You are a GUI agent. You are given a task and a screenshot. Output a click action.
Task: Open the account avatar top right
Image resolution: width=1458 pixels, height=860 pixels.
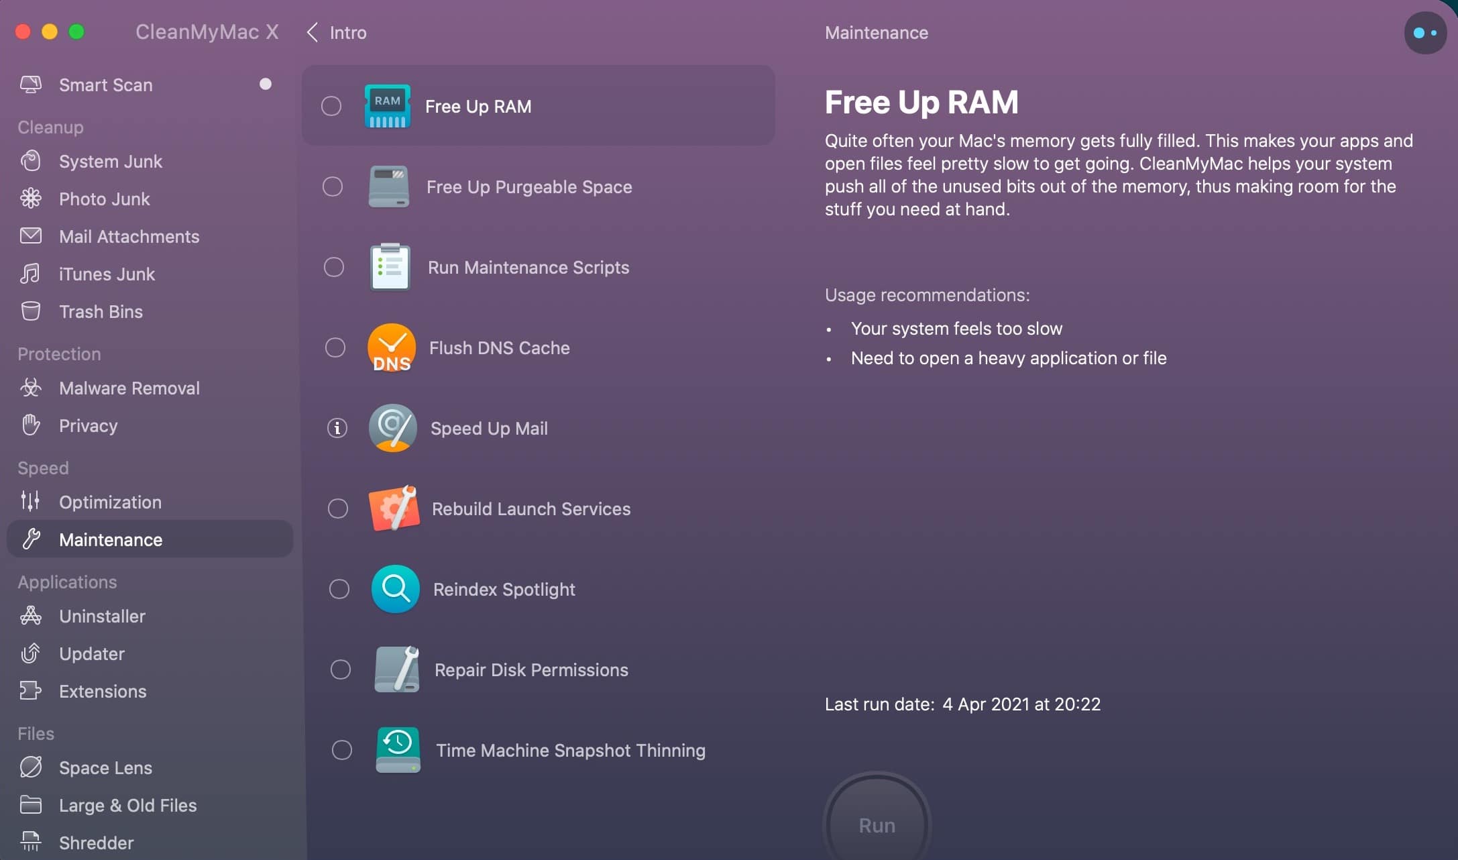pyautogui.click(x=1424, y=32)
